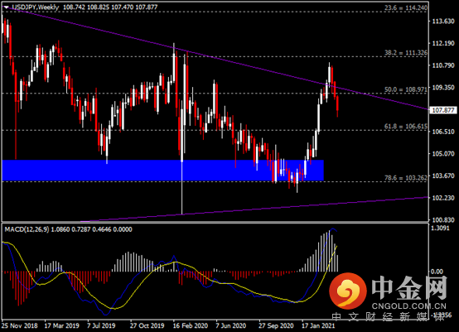This screenshot has height=332, width=459.
Task: Click the dropdown triangle beside USDJPY,Weekly
Action: point(6,7)
